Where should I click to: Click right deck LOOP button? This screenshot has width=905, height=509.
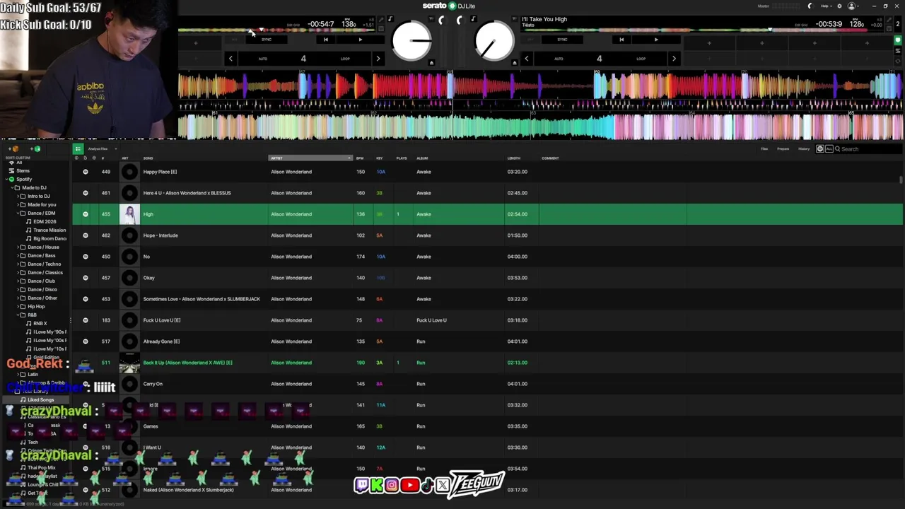pyautogui.click(x=641, y=59)
